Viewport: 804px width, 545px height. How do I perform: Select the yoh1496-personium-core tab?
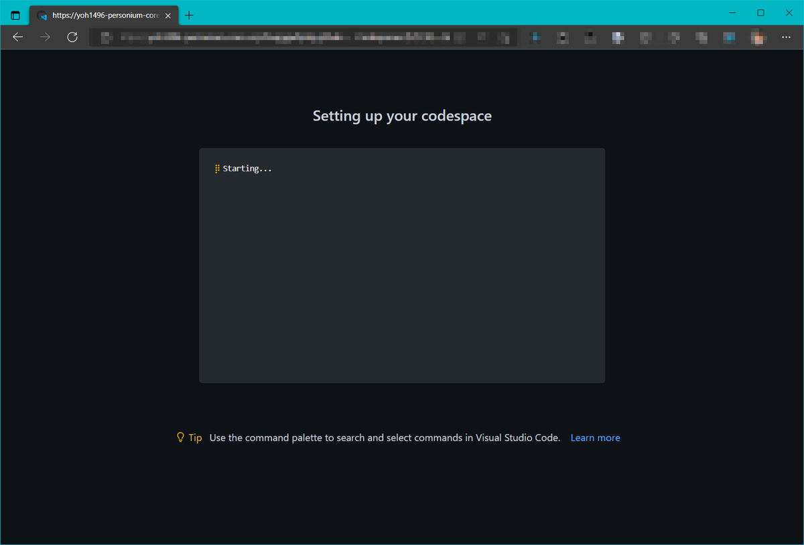click(104, 15)
